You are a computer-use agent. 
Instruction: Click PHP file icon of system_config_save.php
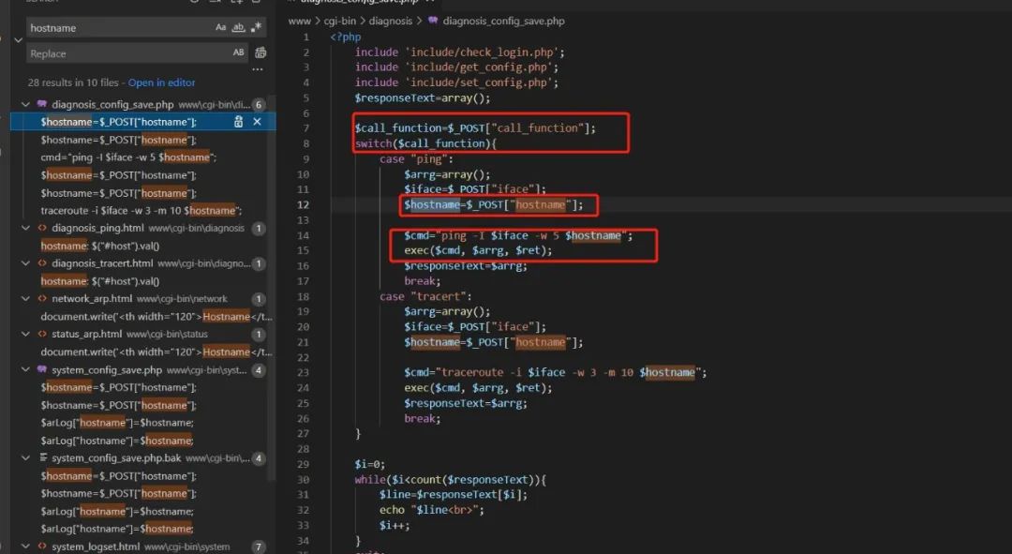pyautogui.click(x=42, y=370)
